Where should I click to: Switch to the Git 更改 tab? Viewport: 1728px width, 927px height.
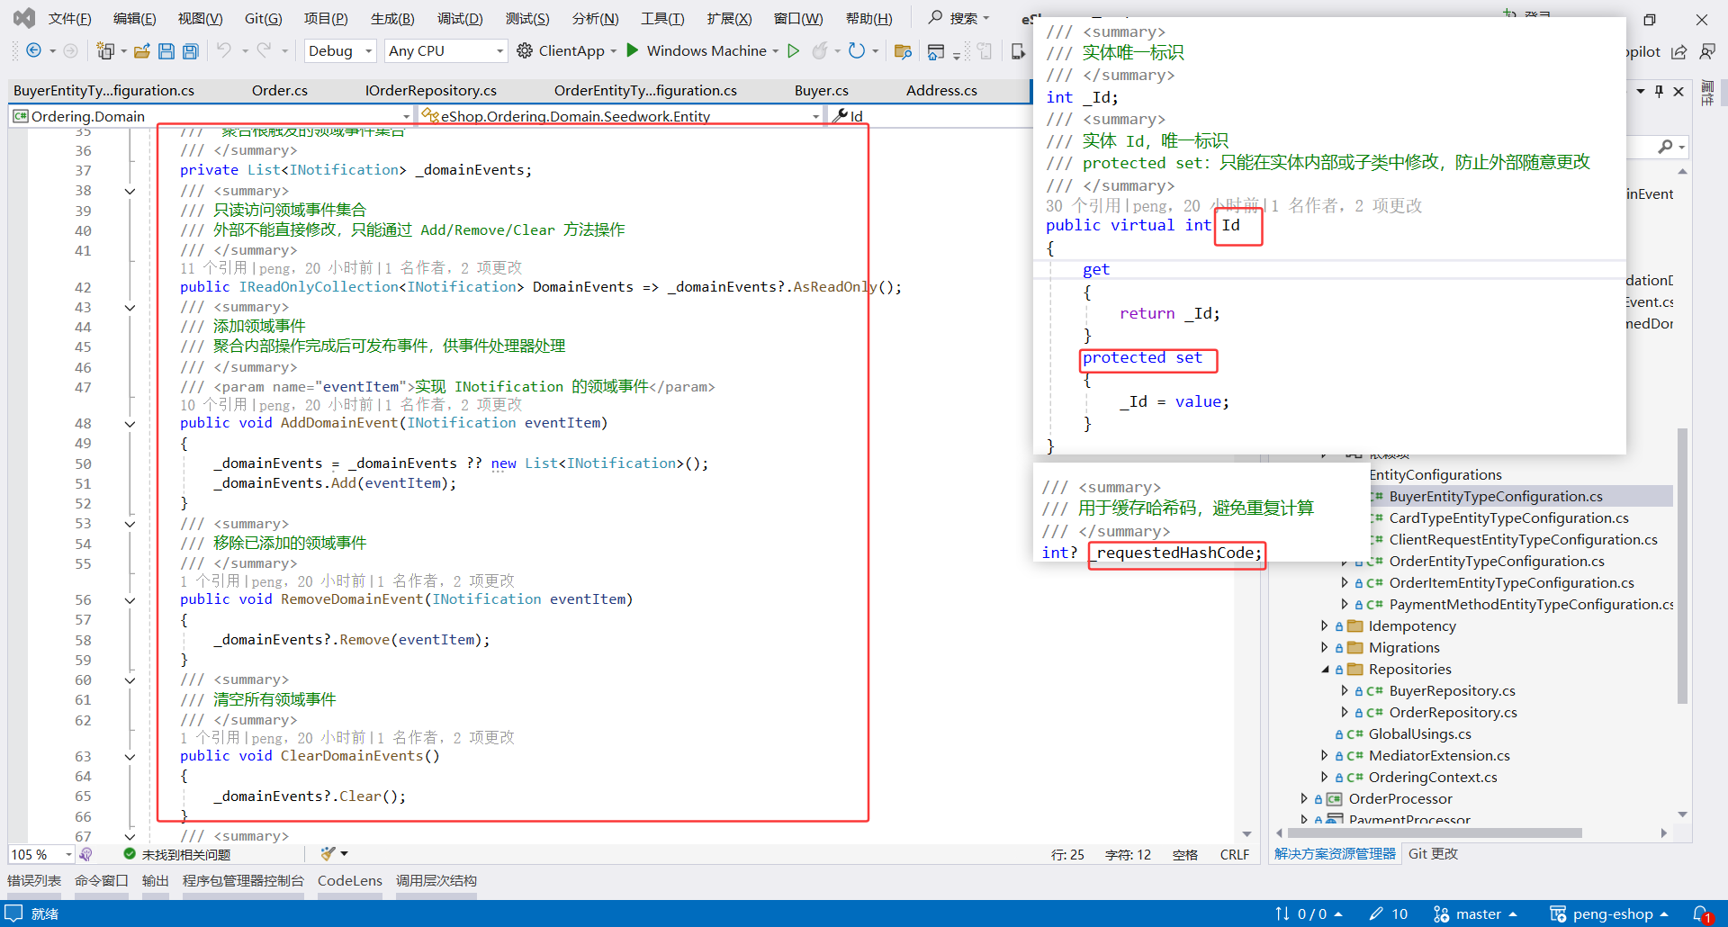(x=1433, y=853)
